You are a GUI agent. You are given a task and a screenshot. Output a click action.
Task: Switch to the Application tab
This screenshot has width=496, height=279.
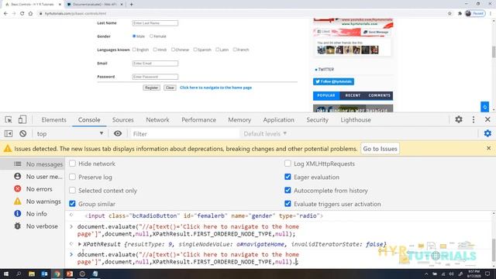click(278, 120)
